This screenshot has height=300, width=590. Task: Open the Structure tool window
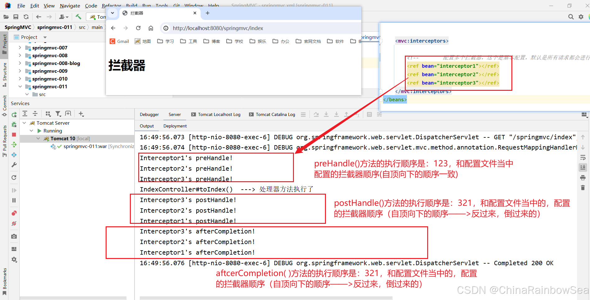point(5,75)
